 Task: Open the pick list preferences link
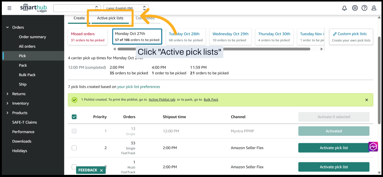pos(139,87)
